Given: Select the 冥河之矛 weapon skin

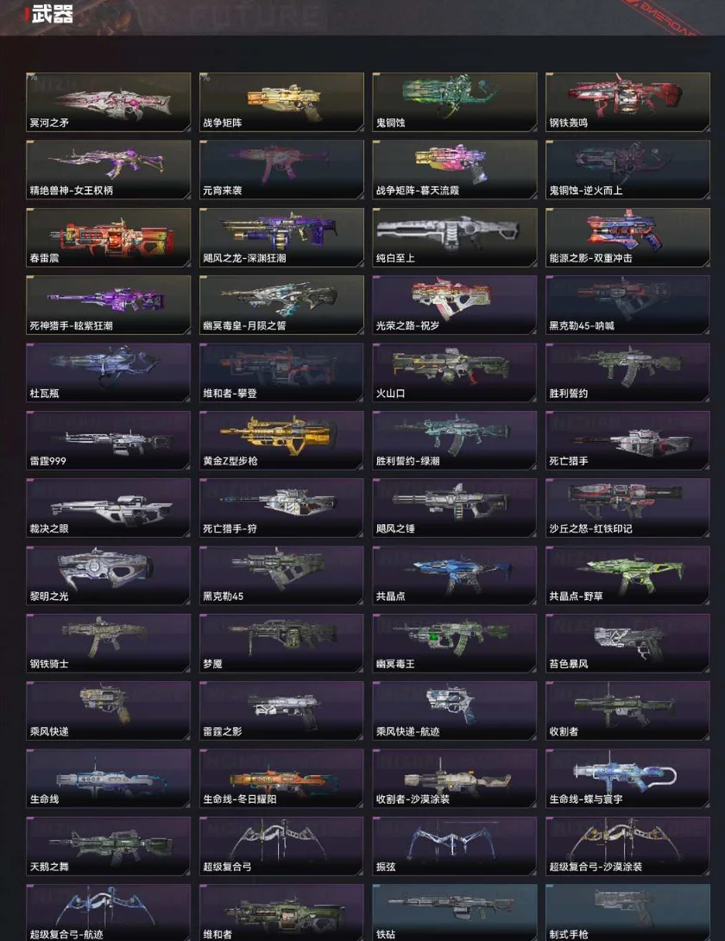Looking at the screenshot, I should [x=109, y=102].
